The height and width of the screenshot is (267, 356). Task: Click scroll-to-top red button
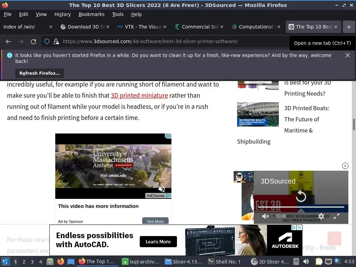point(334,238)
